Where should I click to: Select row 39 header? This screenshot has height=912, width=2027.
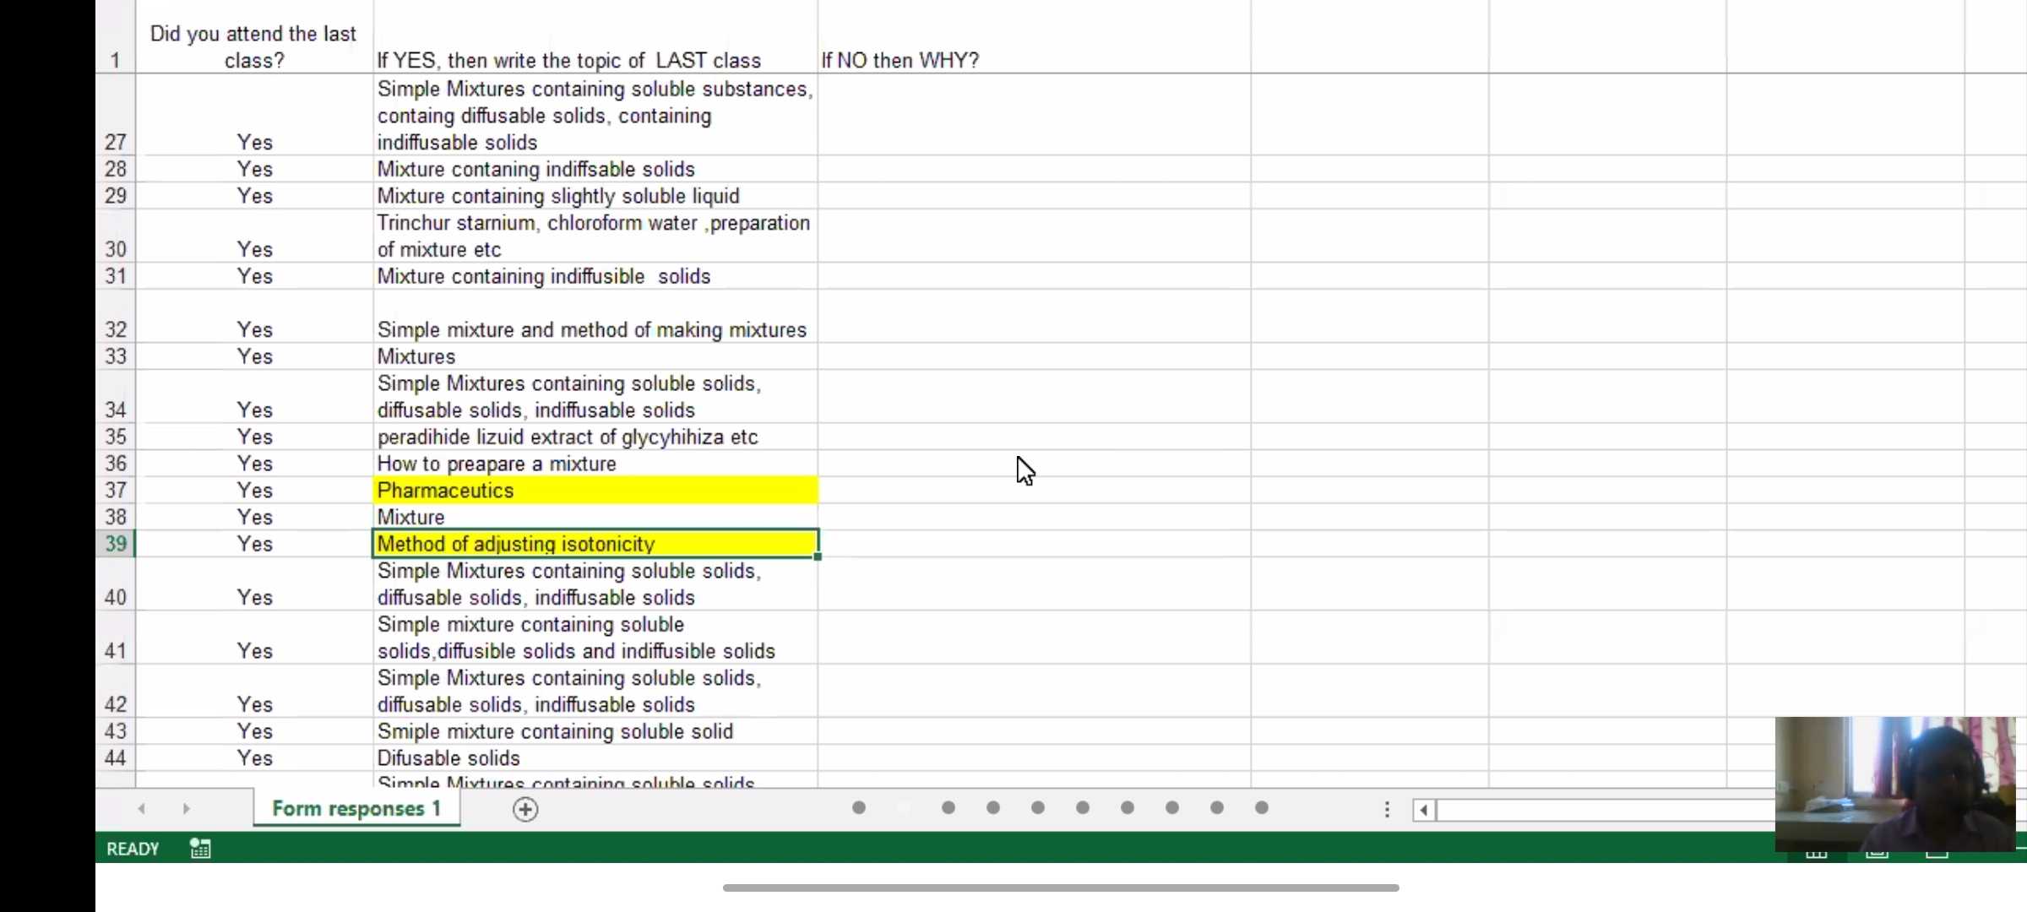pyautogui.click(x=116, y=544)
